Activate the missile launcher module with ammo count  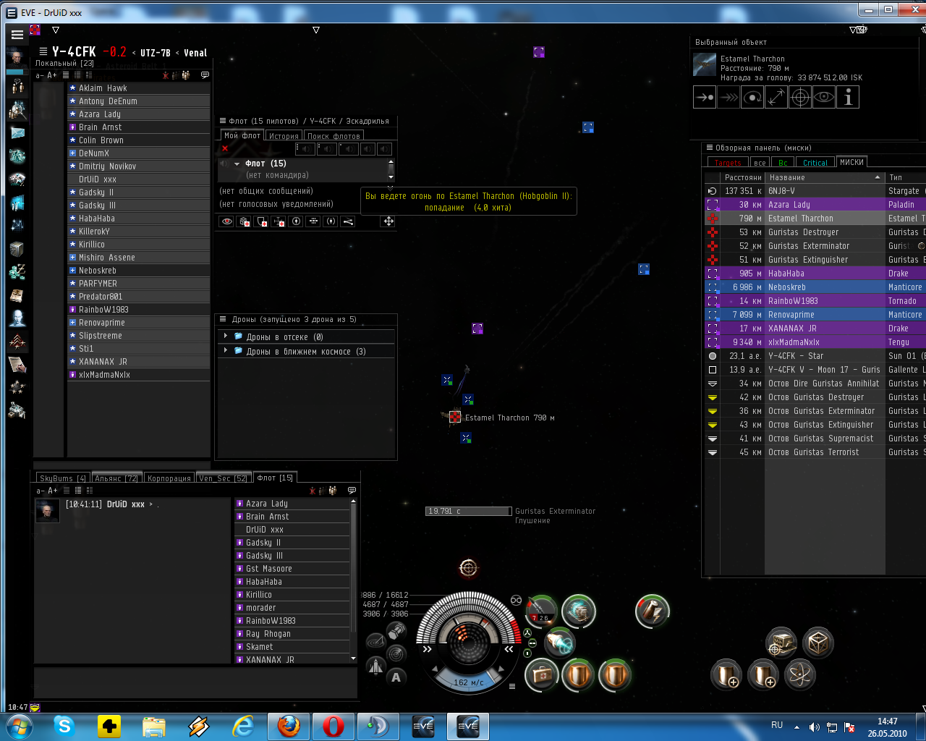click(541, 611)
